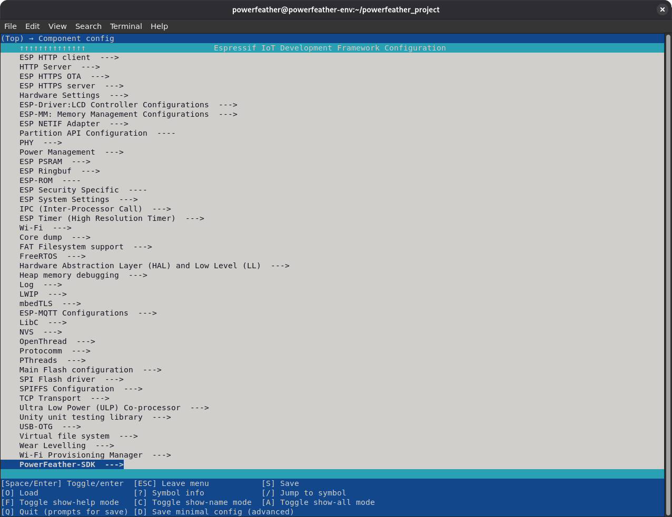The width and height of the screenshot is (672, 517).
Task: Select FreeRTOS entry
Action: (53, 256)
